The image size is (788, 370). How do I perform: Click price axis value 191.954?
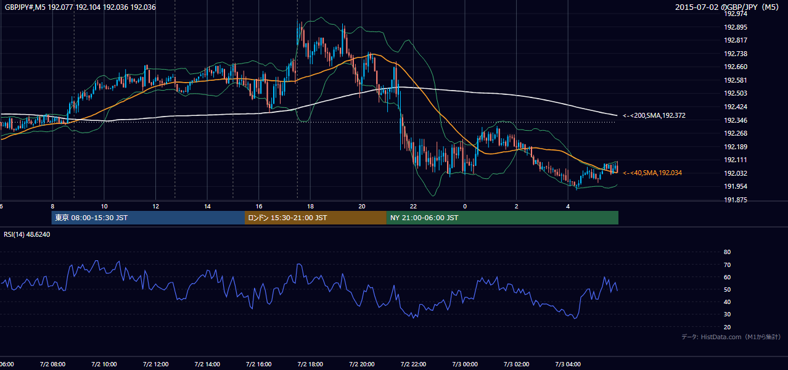pos(736,186)
